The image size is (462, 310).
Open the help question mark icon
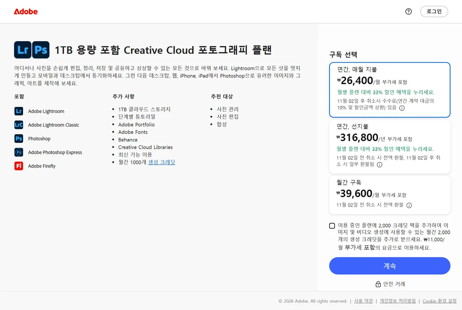click(x=408, y=12)
